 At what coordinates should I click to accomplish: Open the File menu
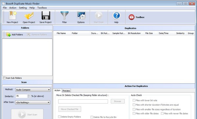5,8
